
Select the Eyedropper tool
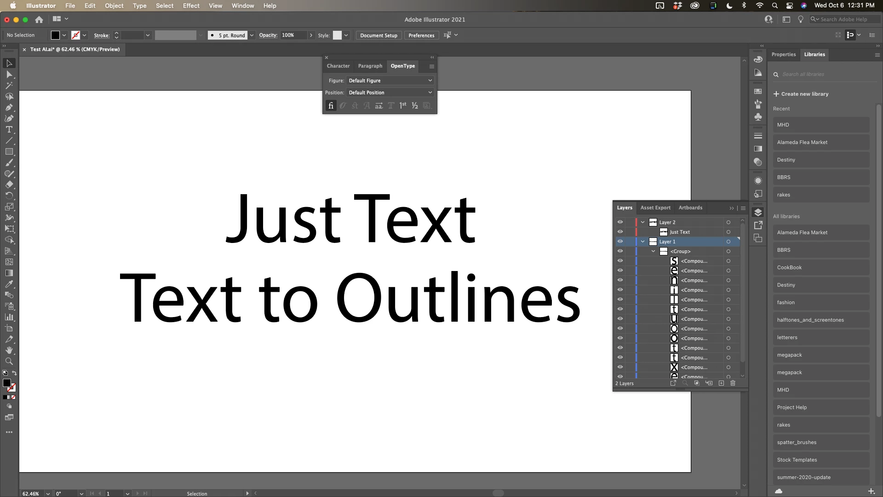click(9, 284)
